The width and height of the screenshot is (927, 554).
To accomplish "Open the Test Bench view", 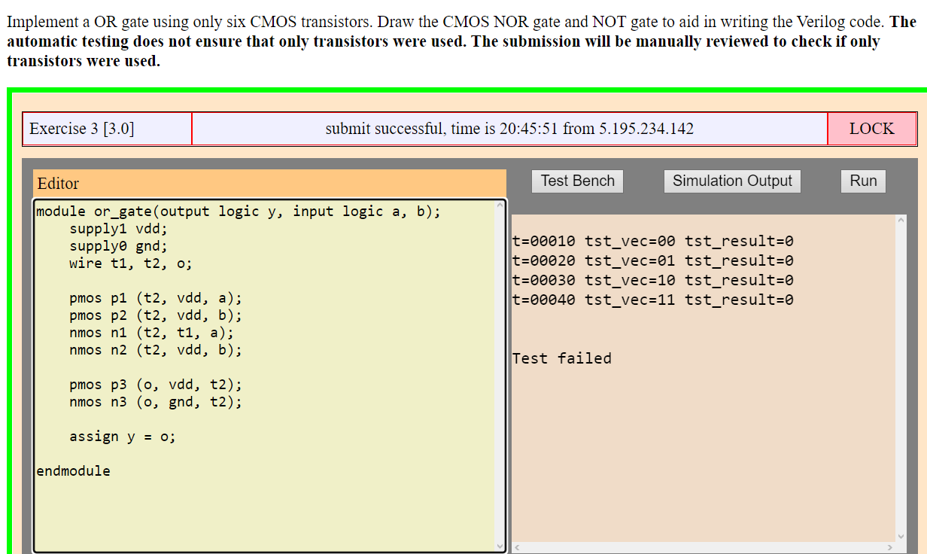I will point(576,181).
